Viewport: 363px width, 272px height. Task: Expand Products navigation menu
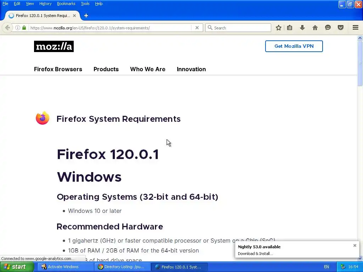pyautogui.click(x=106, y=69)
